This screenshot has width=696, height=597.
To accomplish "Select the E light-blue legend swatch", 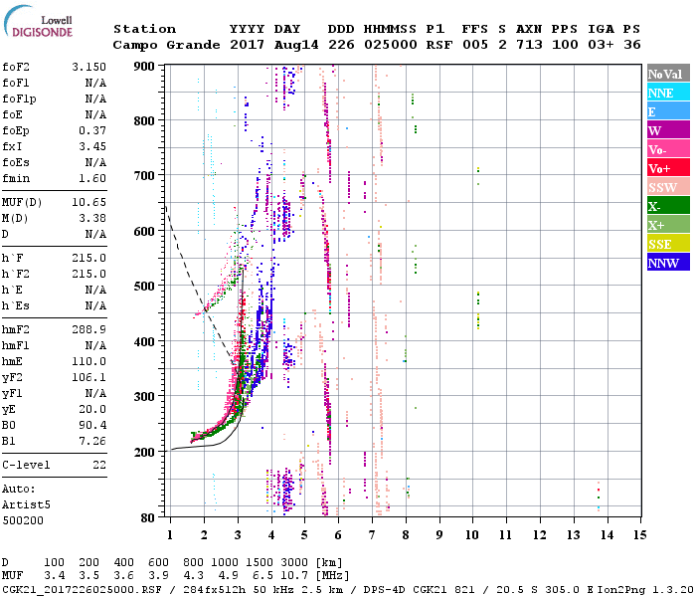I will (668, 111).
